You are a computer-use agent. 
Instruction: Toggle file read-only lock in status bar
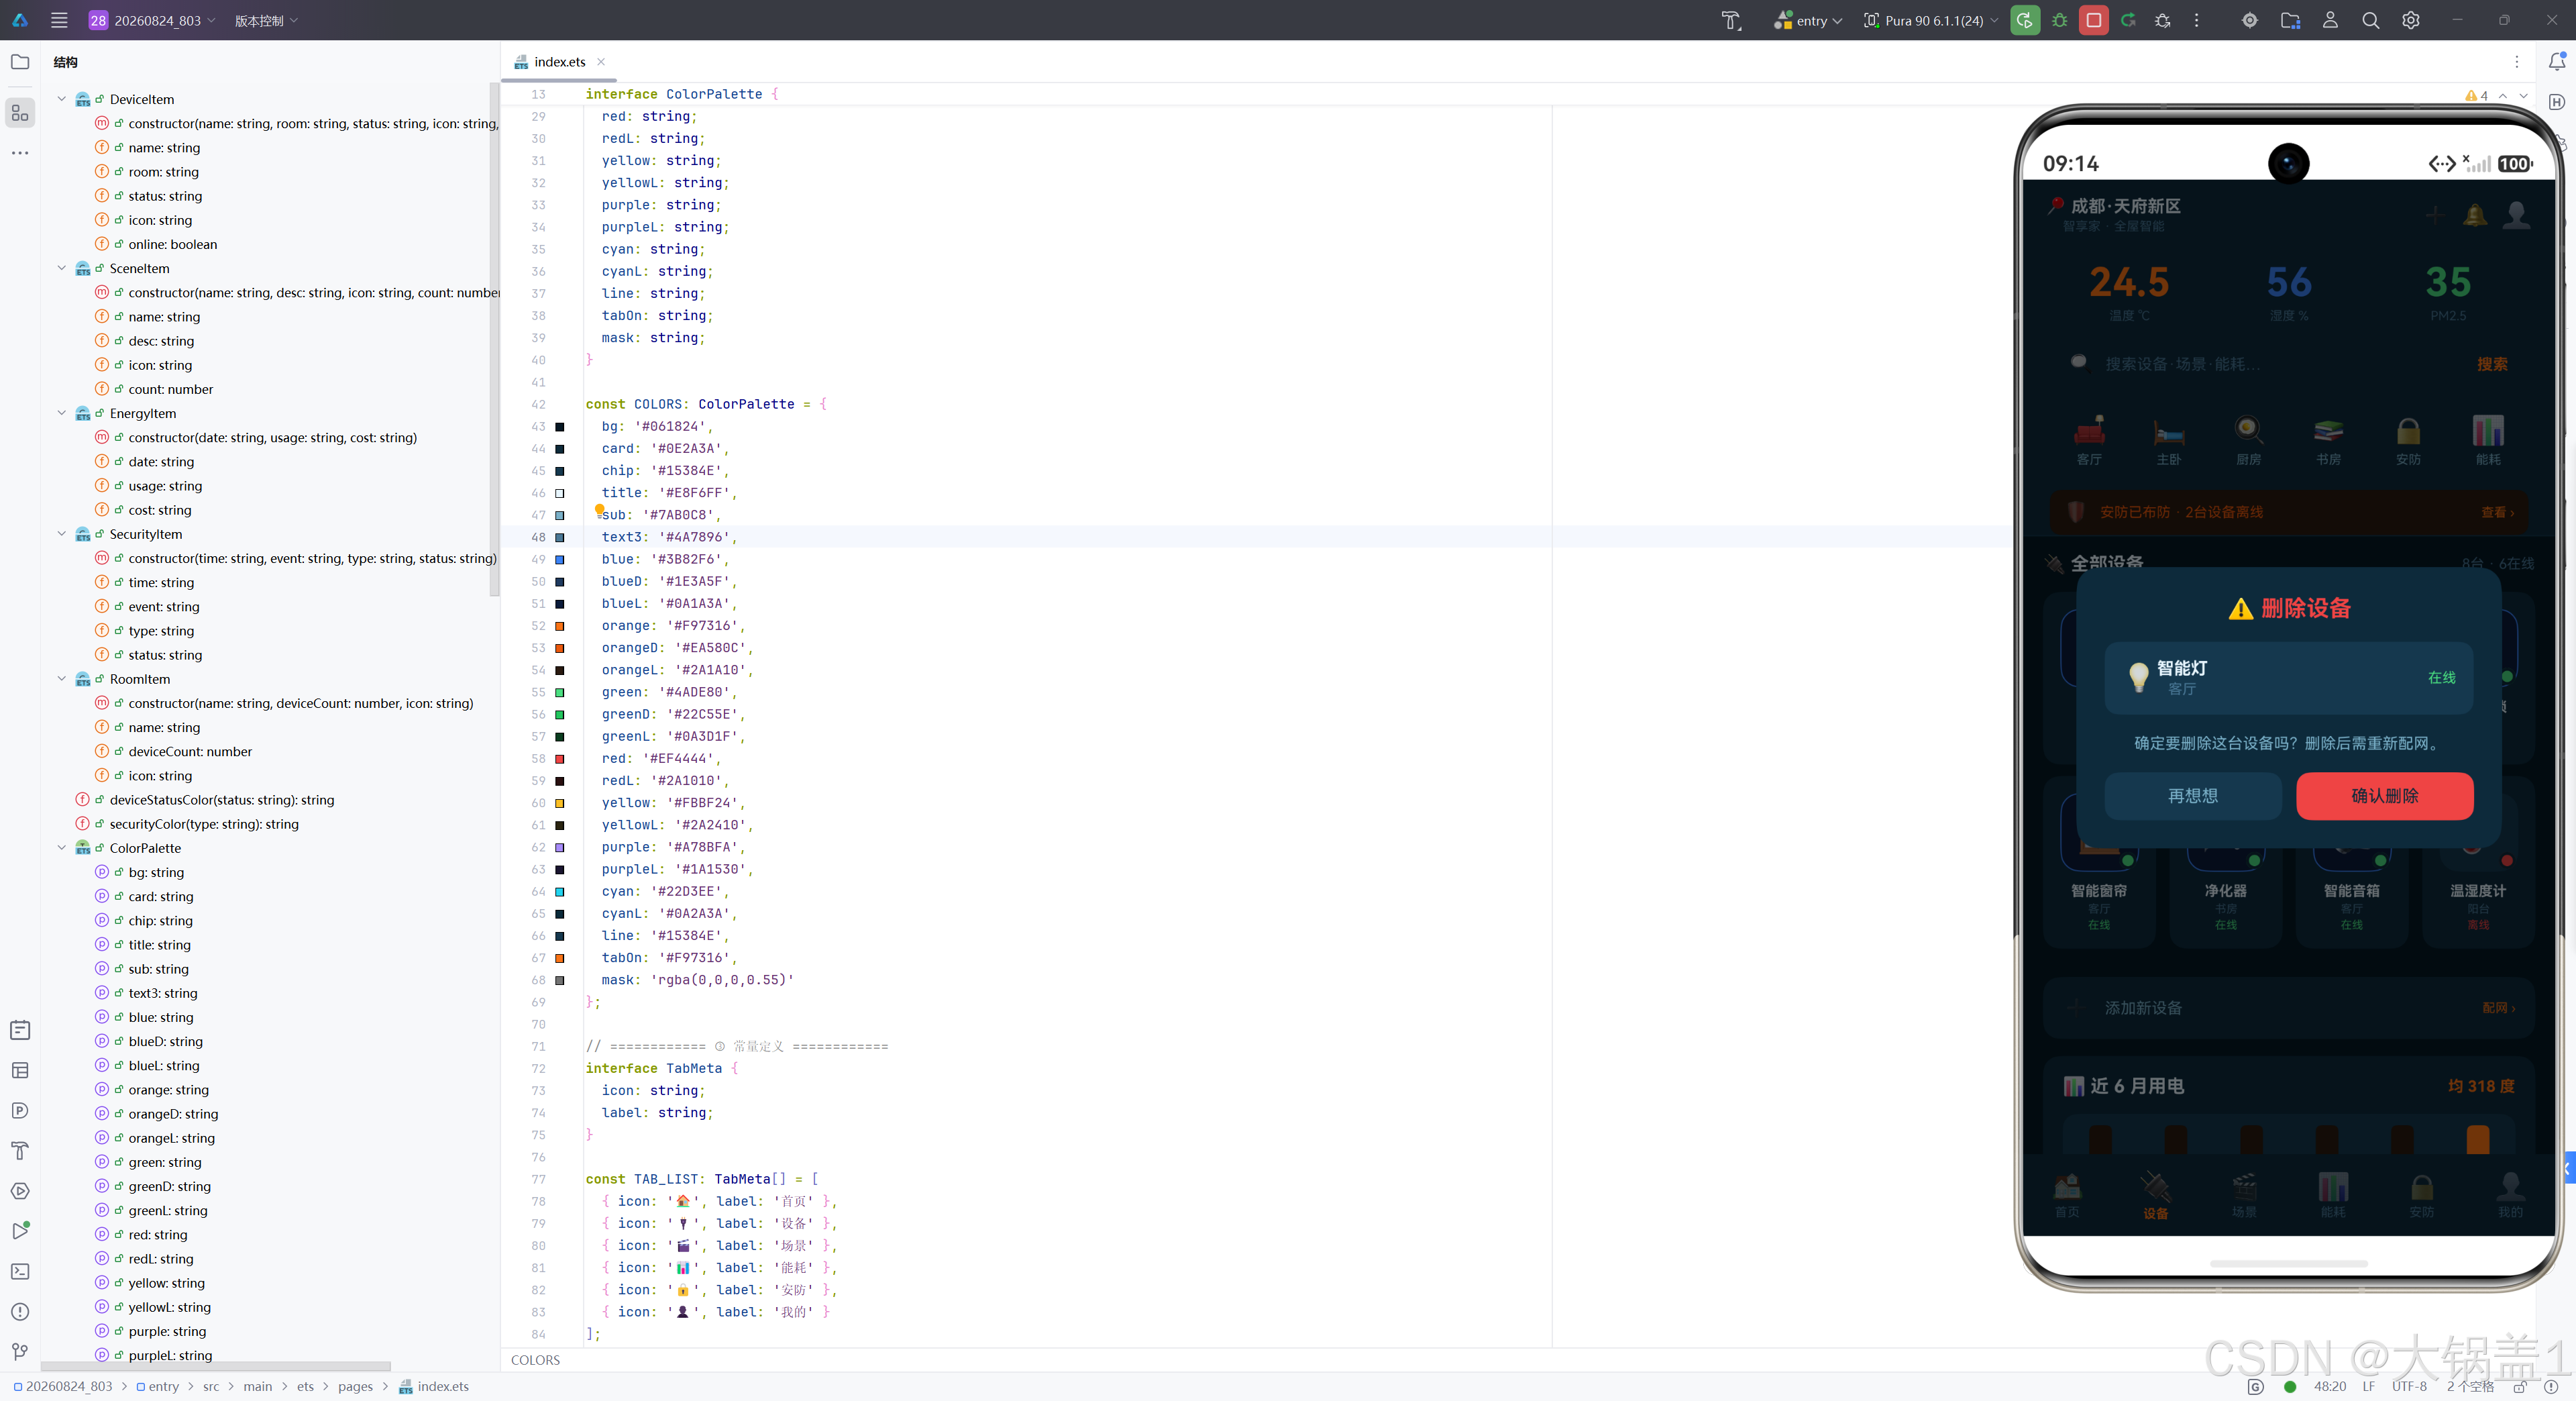2520,1386
